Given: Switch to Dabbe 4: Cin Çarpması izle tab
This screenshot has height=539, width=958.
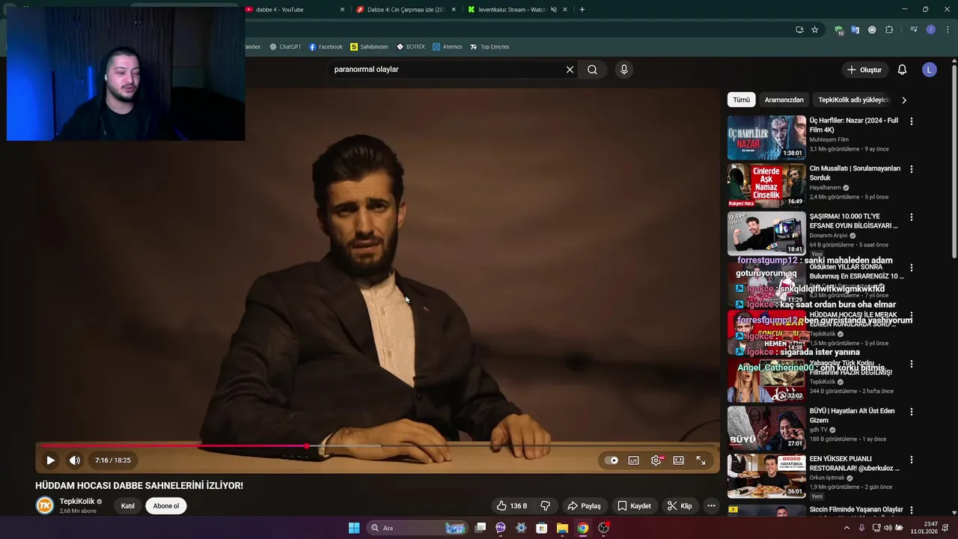Looking at the screenshot, I should 406,10.
